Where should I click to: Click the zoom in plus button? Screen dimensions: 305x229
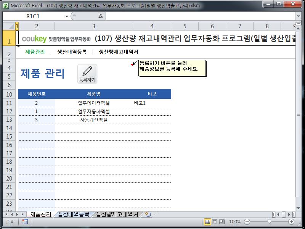[291, 222]
